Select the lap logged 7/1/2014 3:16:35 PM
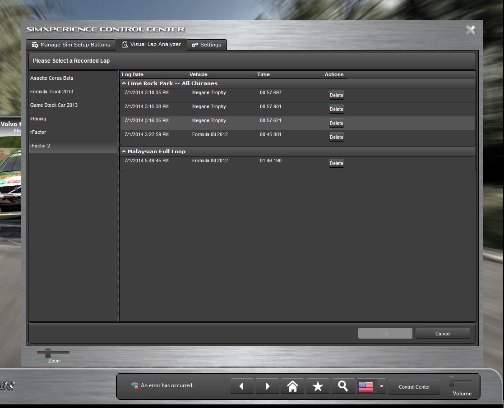The width and height of the screenshot is (504, 408). pyautogui.click(x=298, y=124)
